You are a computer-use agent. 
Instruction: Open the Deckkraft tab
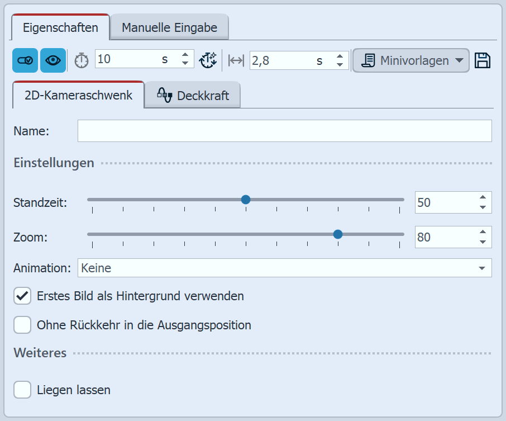coord(193,96)
